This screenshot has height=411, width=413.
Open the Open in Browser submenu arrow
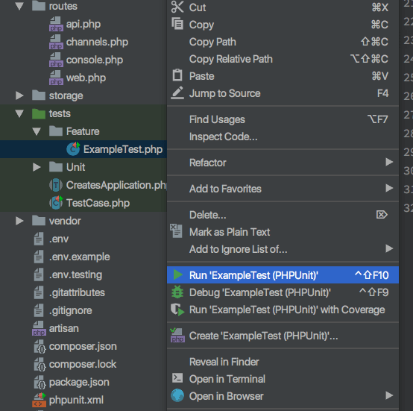pyautogui.click(x=389, y=395)
